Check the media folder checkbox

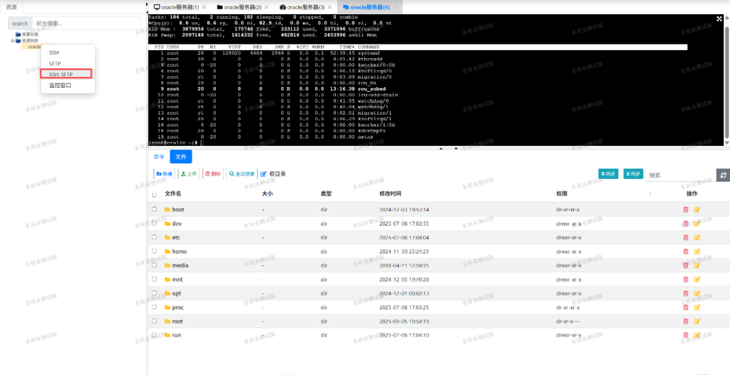[154, 265]
